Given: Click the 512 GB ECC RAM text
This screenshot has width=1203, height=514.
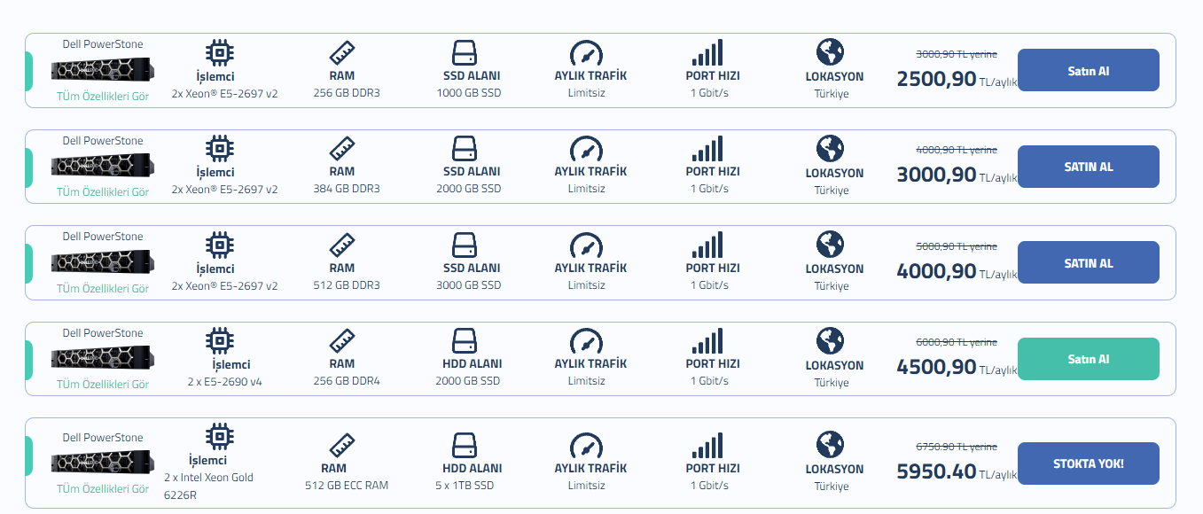Looking at the screenshot, I should (347, 485).
